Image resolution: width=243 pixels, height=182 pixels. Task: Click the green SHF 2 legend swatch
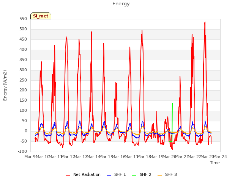(134, 175)
